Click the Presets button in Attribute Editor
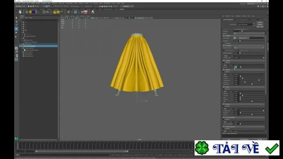Screen dimensions: 283x159 pos(260,24)
